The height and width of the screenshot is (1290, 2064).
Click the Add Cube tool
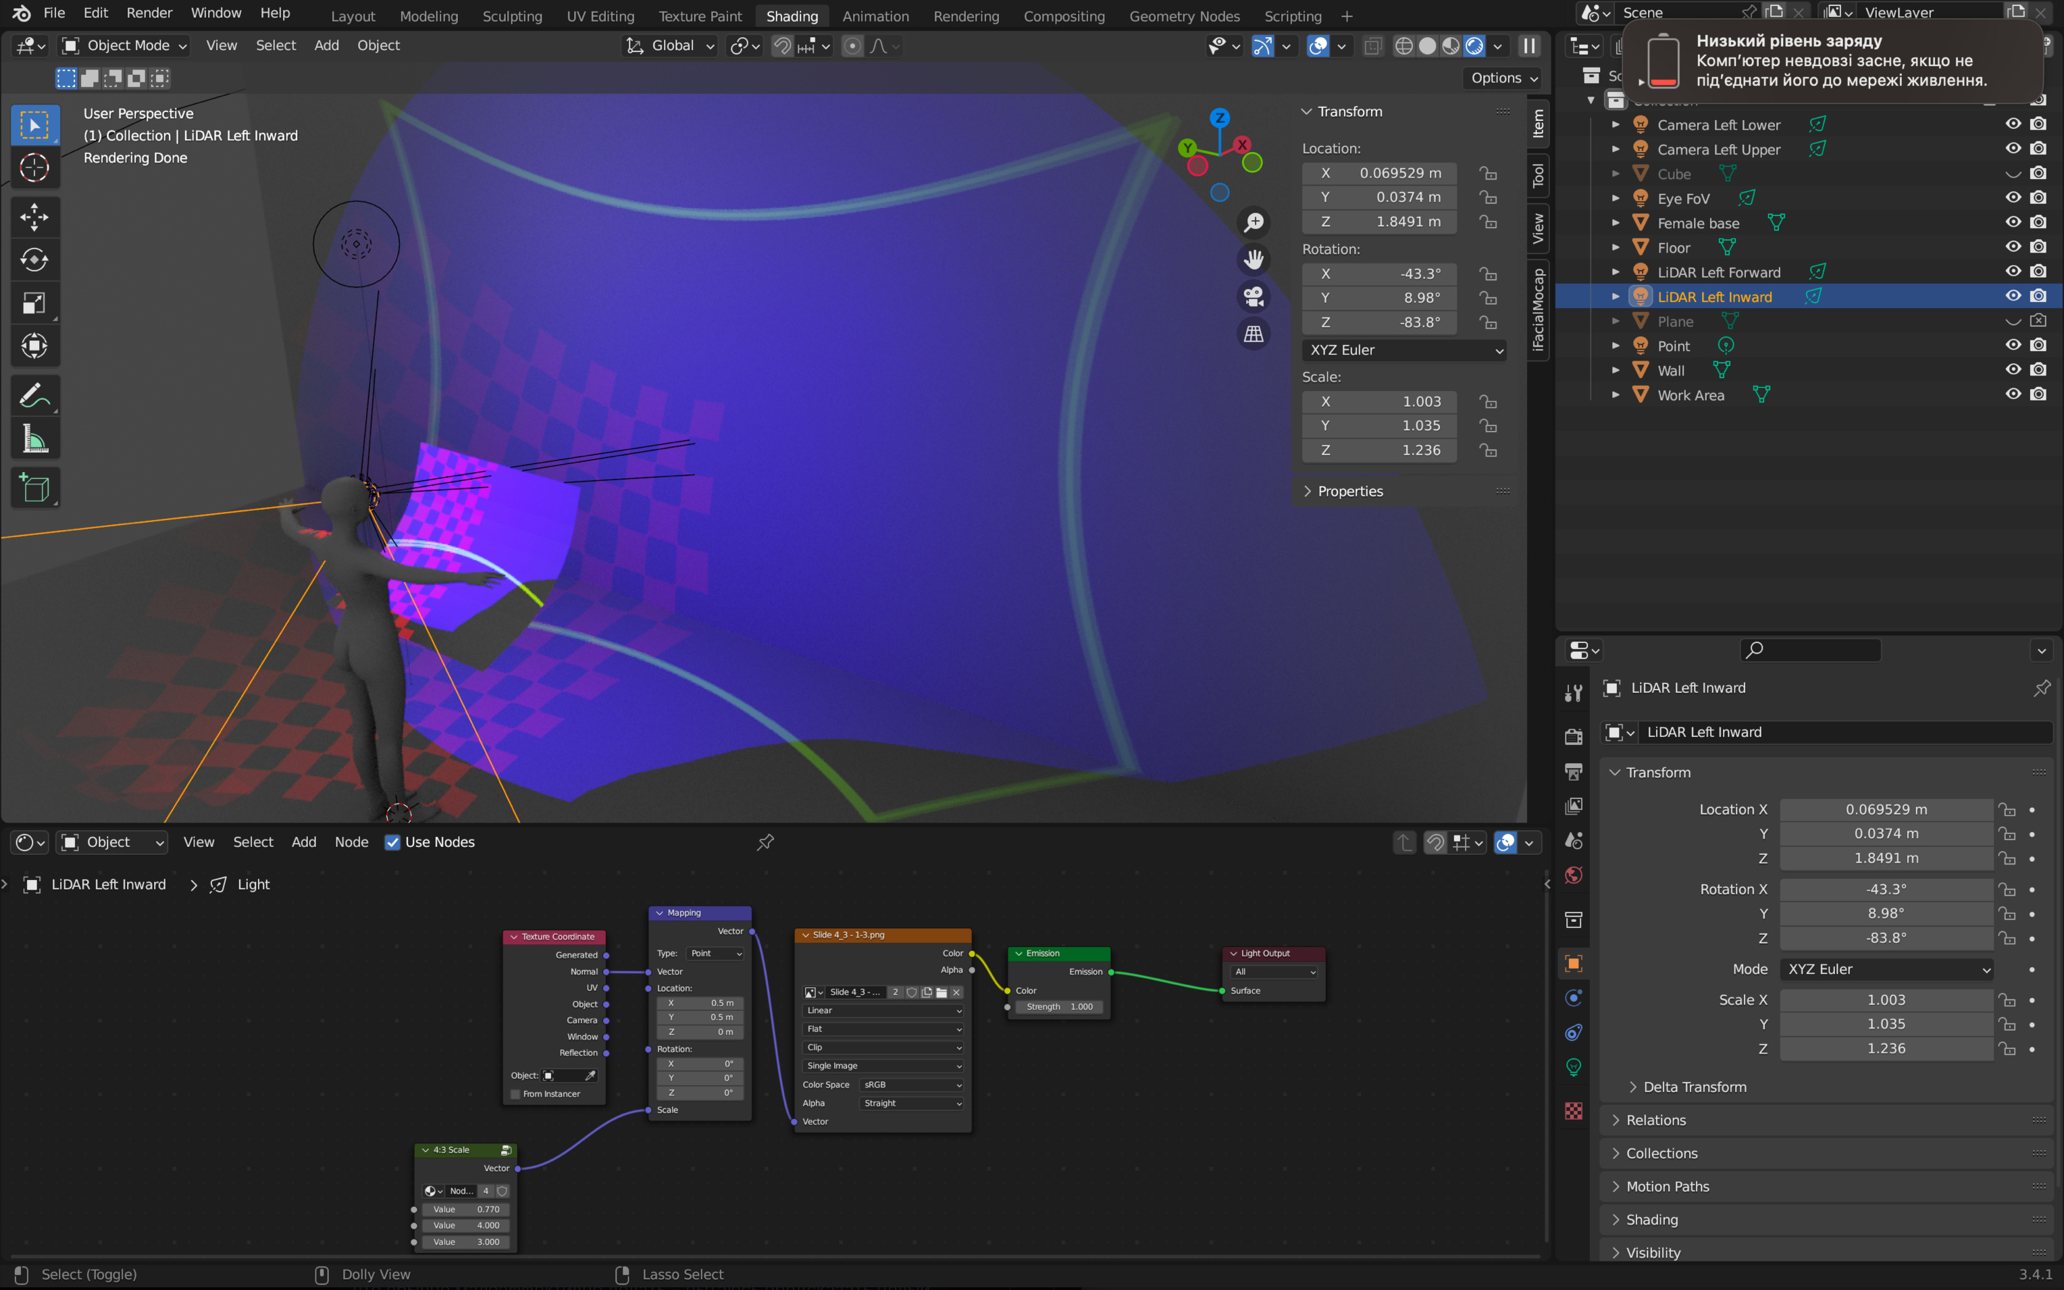pyautogui.click(x=34, y=488)
